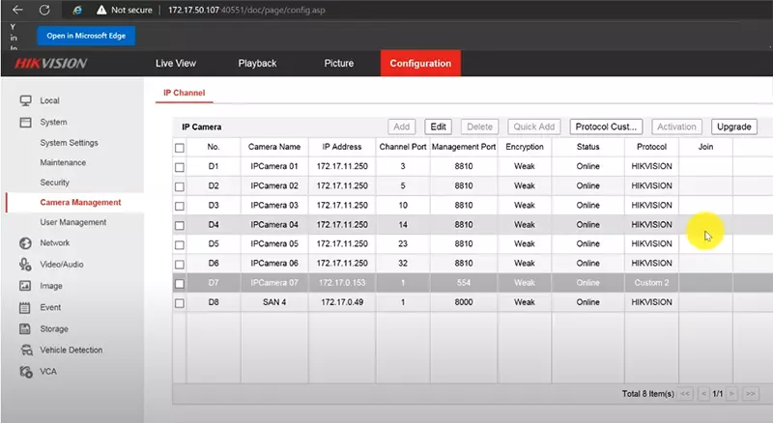773x423 pixels.
Task: Reload the page with refresh icon
Action: pyautogui.click(x=44, y=10)
